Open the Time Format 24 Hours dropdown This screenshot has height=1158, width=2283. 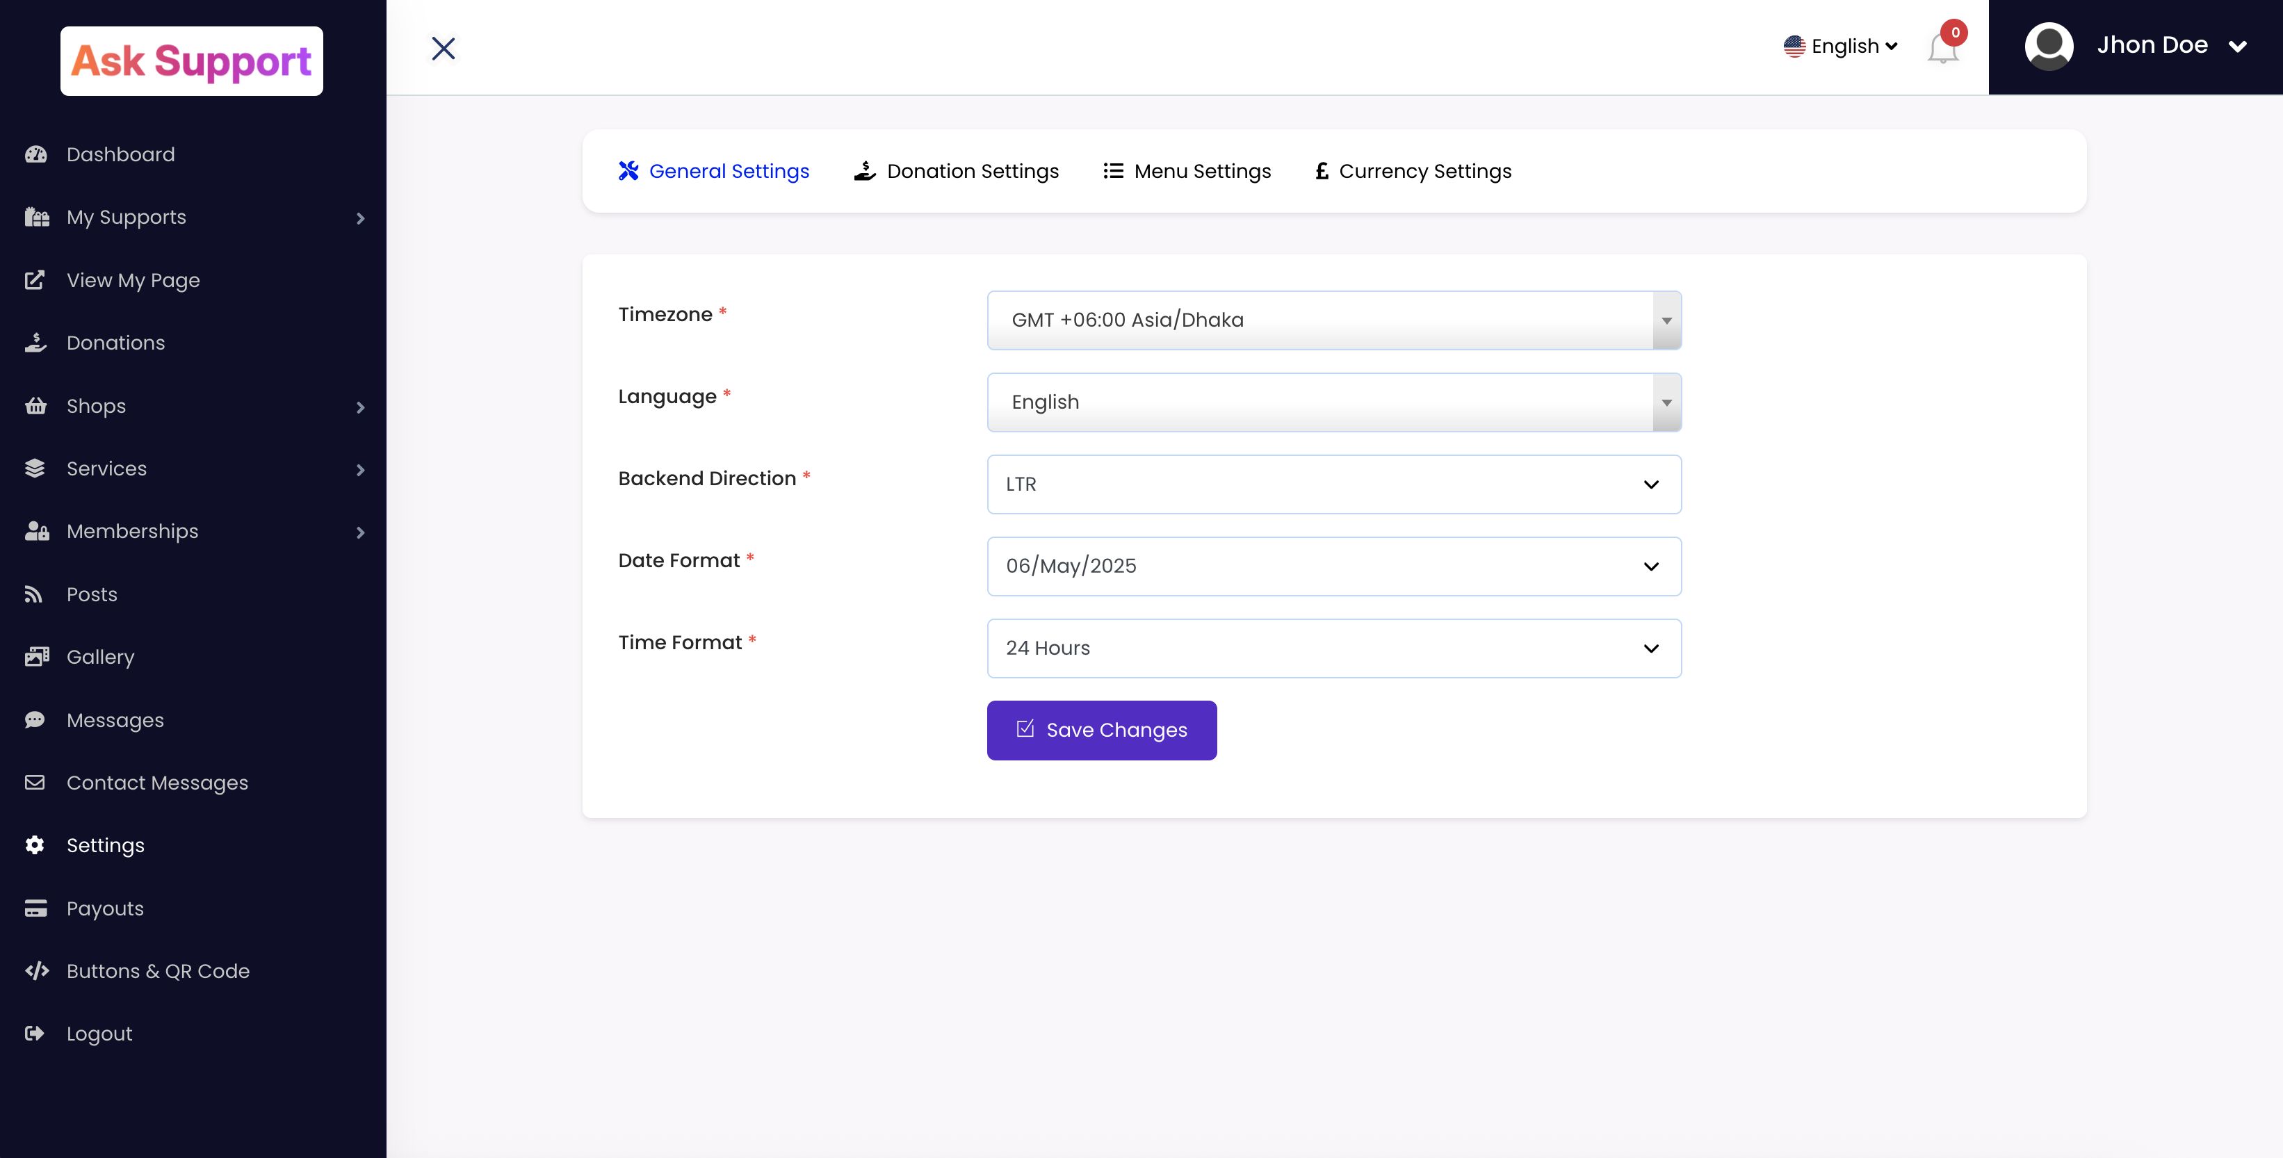[1334, 648]
